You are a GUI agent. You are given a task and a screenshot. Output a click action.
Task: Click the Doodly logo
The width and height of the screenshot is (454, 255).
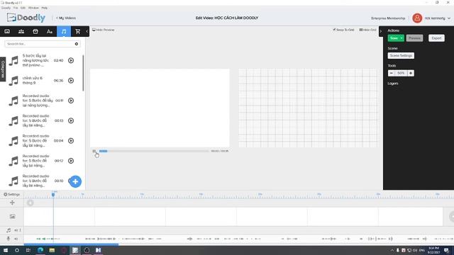26,18
